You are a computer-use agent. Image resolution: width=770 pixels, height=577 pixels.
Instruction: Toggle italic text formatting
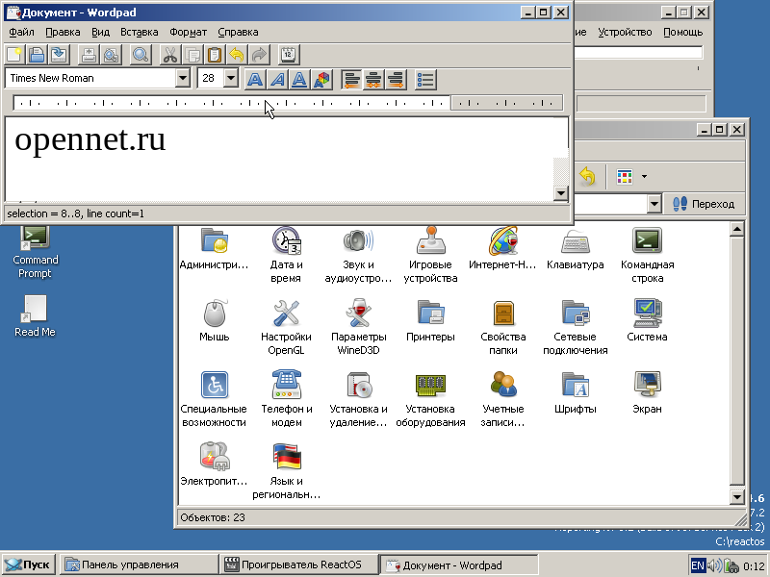(x=277, y=79)
